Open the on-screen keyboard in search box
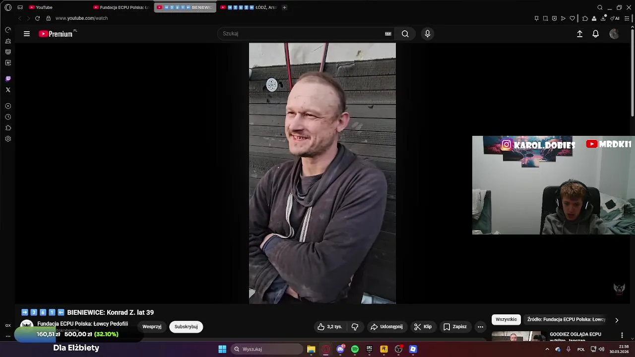The height and width of the screenshot is (357, 635). click(x=388, y=34)
